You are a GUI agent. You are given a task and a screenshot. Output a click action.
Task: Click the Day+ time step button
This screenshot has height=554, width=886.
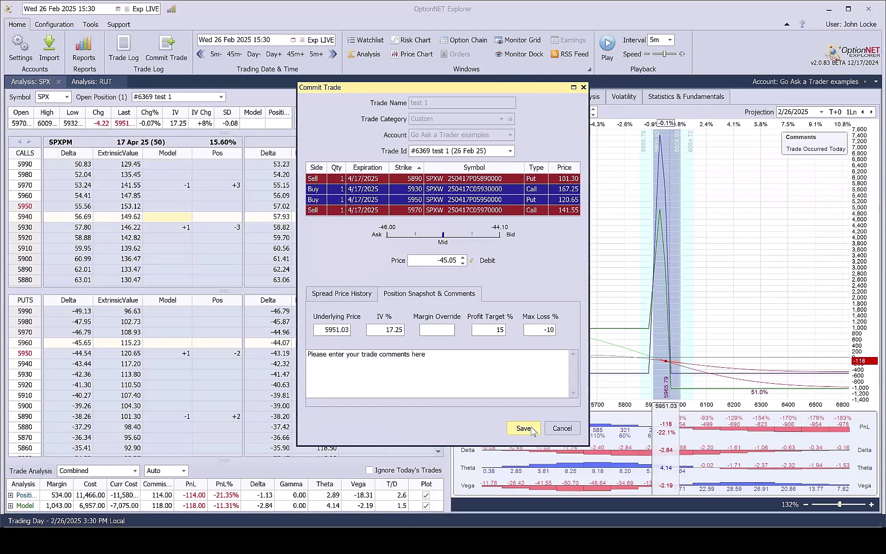274,54
